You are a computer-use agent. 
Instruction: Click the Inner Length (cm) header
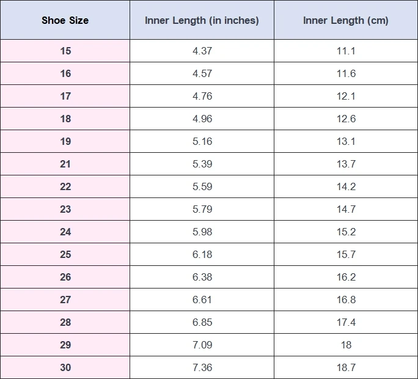click(346, 20)
